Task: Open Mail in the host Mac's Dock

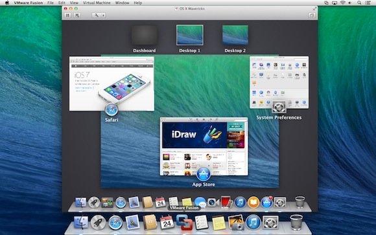Action: [x=132, y=222]
